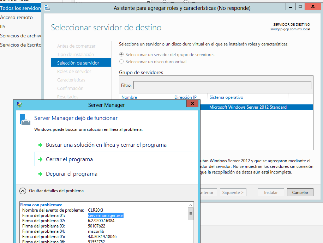Select the "Microsoft Windows Server 2012 Standard" row
The width and height of the screenshot is (323, 243).
point(247,107)
